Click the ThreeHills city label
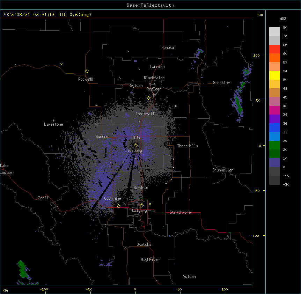Image resolution: width=301 pixels, height=294 pixels. (188, 146)
